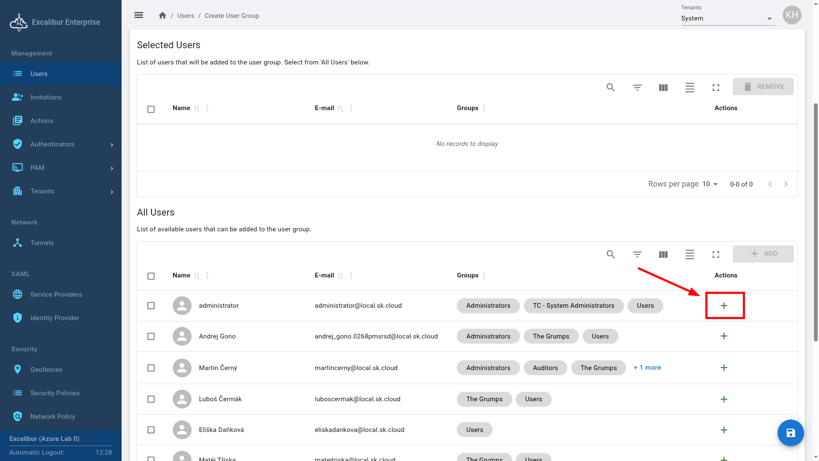
Task: Open Rows per page dropdown
Action: (710, 184)
